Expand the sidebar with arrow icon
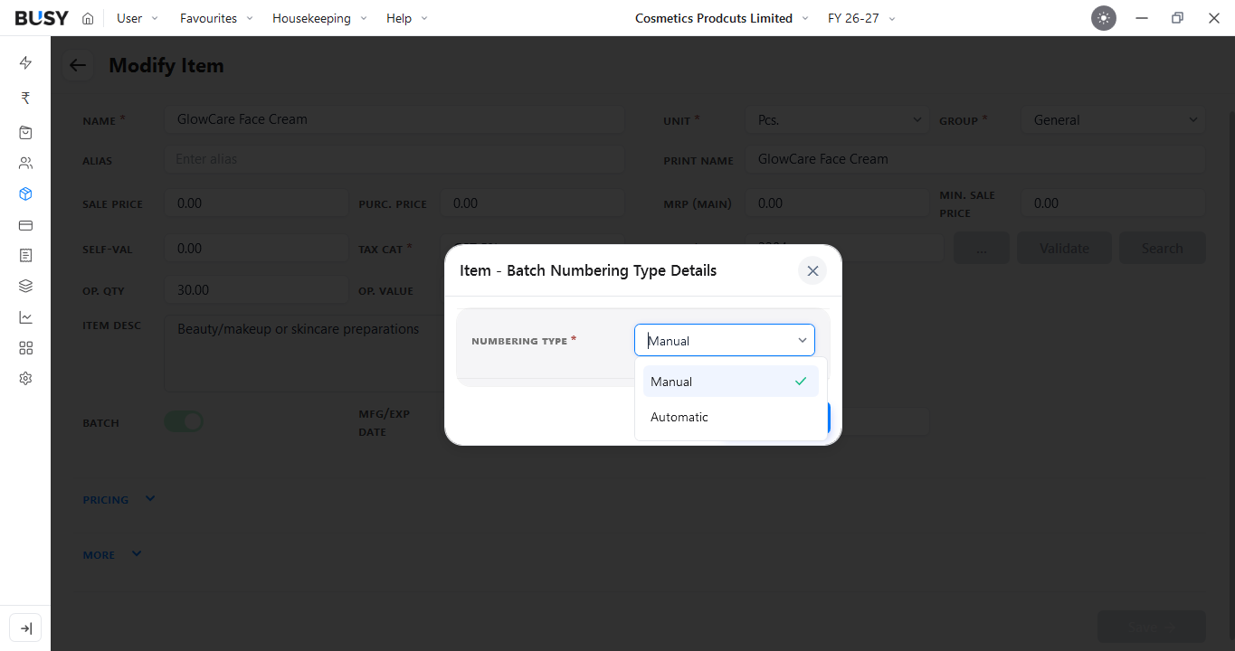This screenshot has width=1235, height=651. pyautogui.click(x=25, y=628)
